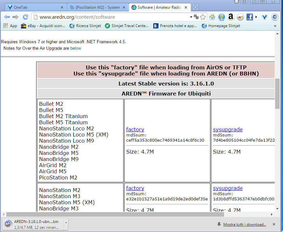
Task: Click the "PicoStation M2" device text
Action: tap(58, 177)
